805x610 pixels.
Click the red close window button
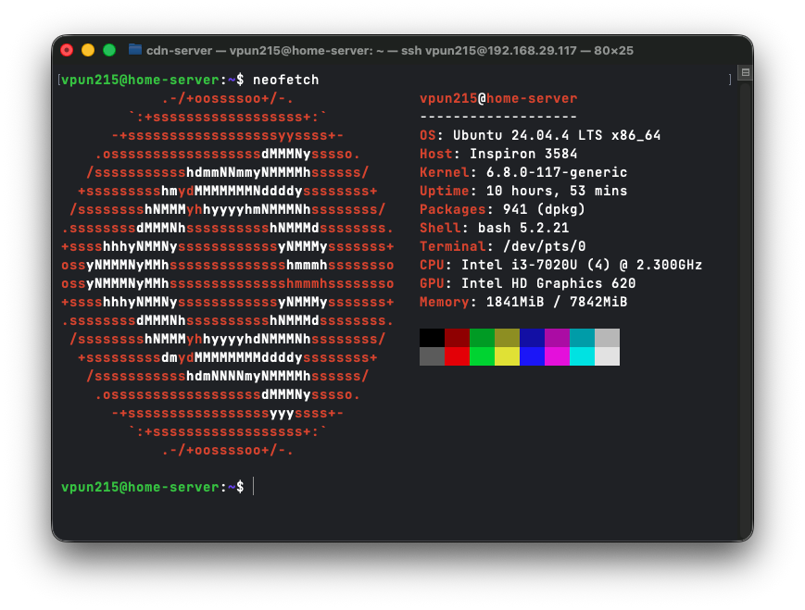pos(67,50)
